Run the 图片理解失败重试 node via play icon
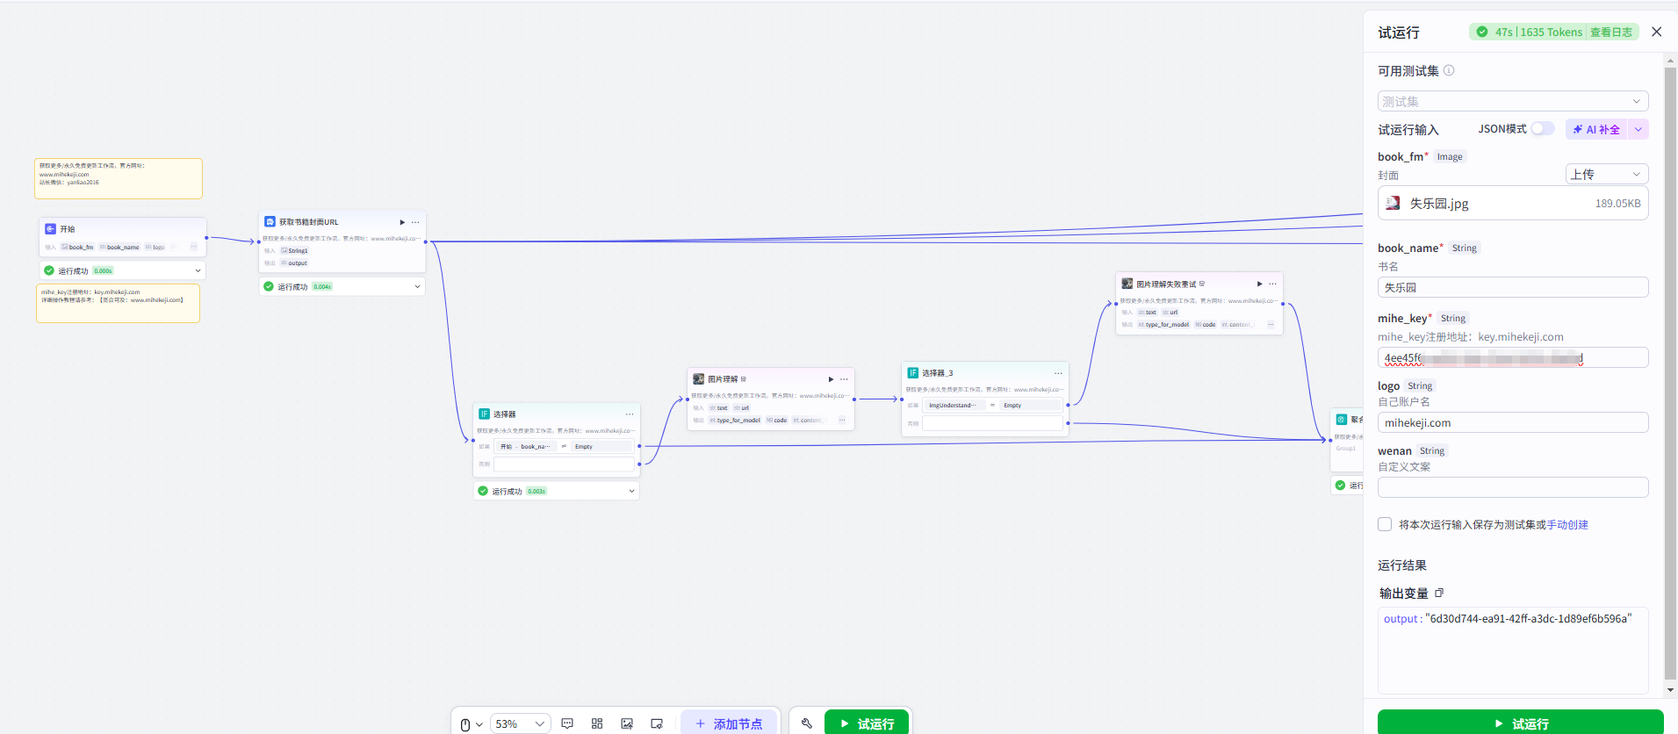Viewport: 1678px width, 734px height. [x=1259, y=284]
